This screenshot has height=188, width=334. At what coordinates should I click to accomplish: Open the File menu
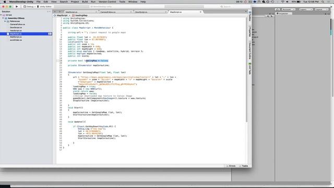(x=38, y=2)
